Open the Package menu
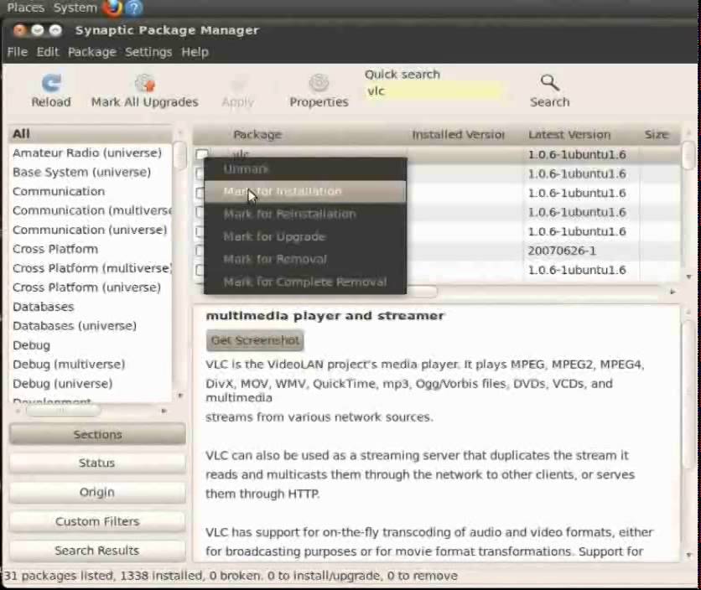Image resolution: width=701 pixels, height=590 pixels. coord(92,52)
